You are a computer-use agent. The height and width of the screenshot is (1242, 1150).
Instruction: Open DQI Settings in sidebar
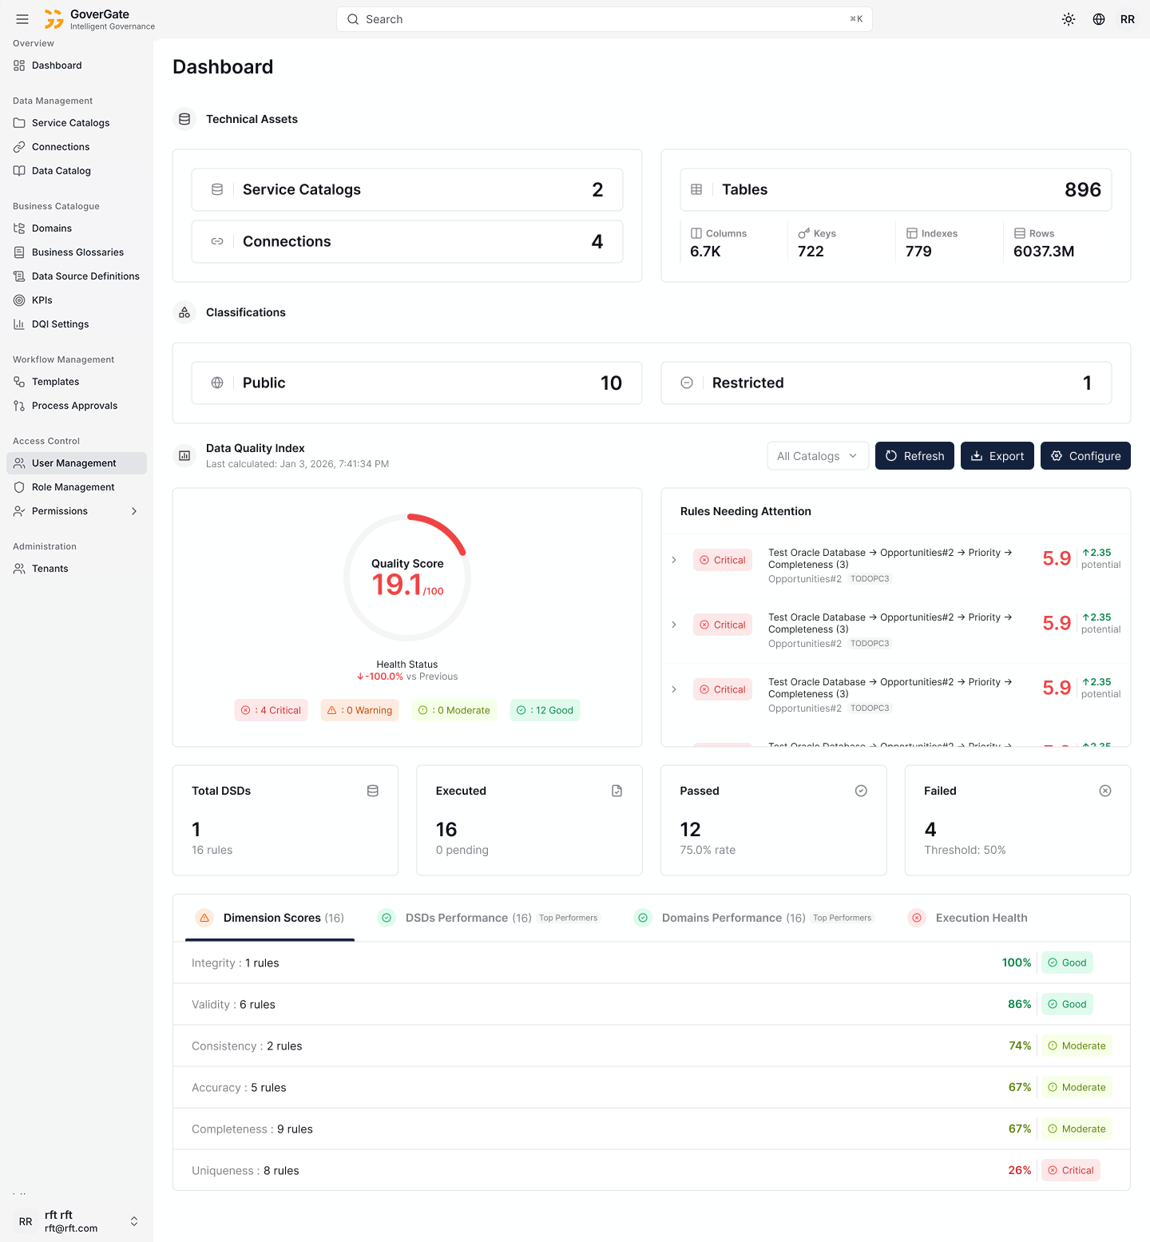(60, 324)
